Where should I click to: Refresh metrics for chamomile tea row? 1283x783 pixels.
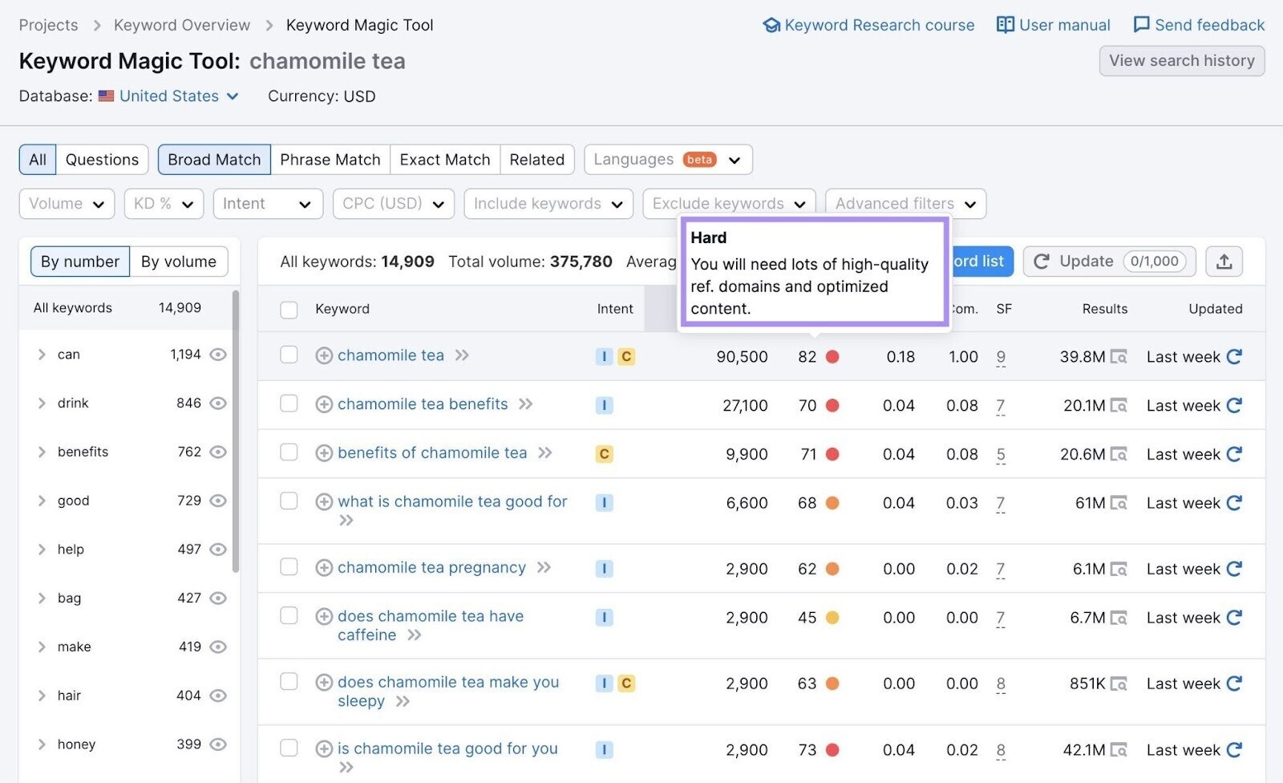click(x=1234, y=356)
